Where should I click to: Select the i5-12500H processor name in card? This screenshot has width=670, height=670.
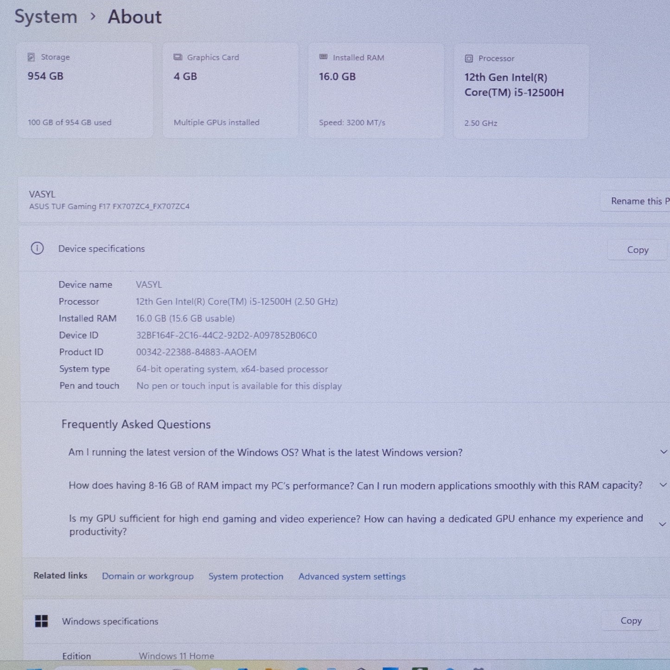[x=514, y=85]
